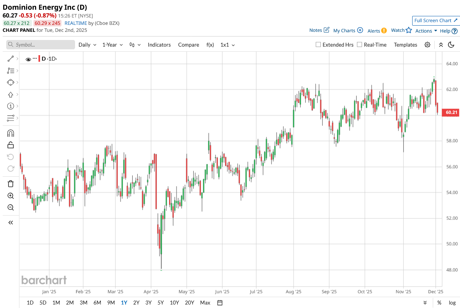Delete drawings with the trash icon
Screen dimensions: 460x308
10,184
